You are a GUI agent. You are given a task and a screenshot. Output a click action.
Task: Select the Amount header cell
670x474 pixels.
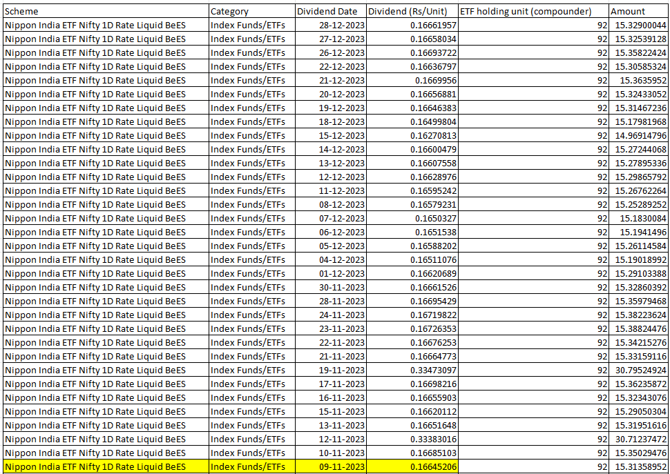(x=638, y=12)
